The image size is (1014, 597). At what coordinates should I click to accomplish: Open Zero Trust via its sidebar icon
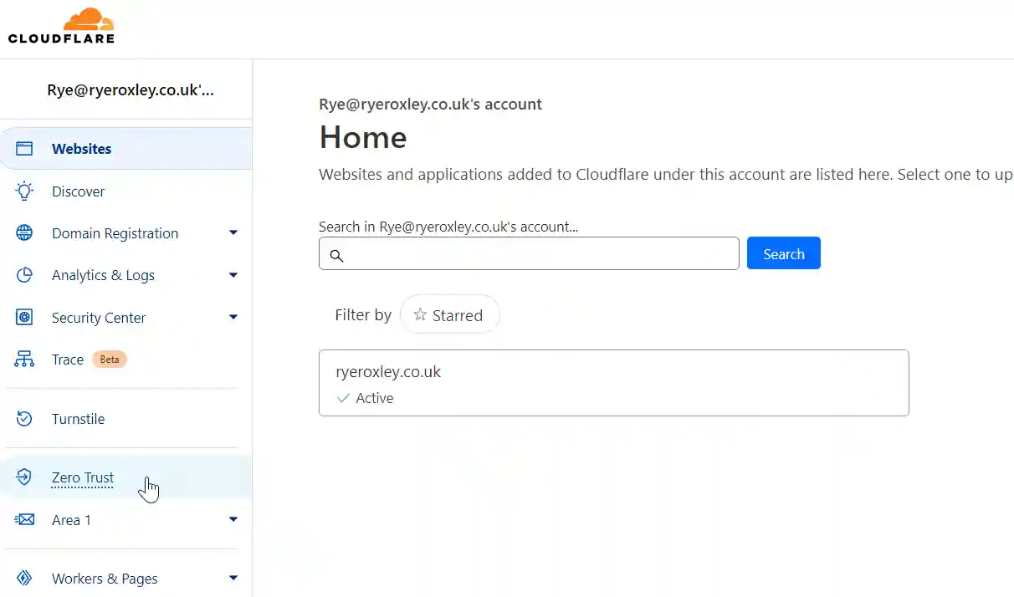point(23,477)
